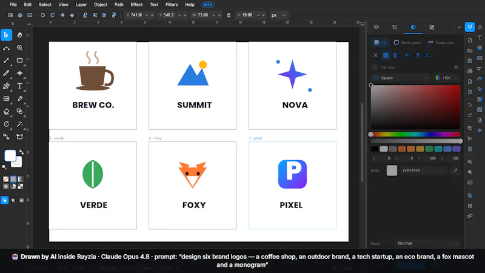
Task: Select the Node edit tool
Action: click(6, 48)
